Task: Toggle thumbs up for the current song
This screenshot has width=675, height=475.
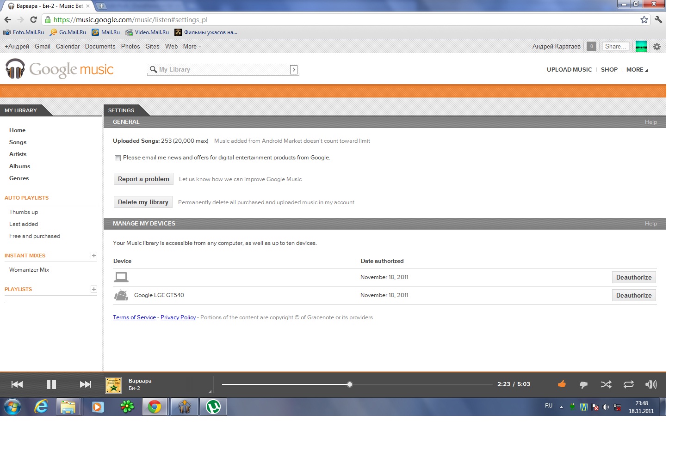Action: [x=562, y=384]
